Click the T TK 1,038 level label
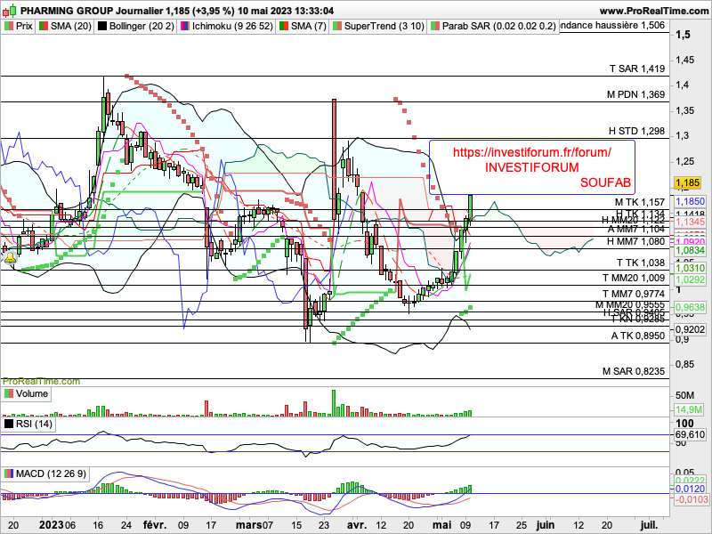This screenshot has width=712, height=534. [x=641, y=263]
